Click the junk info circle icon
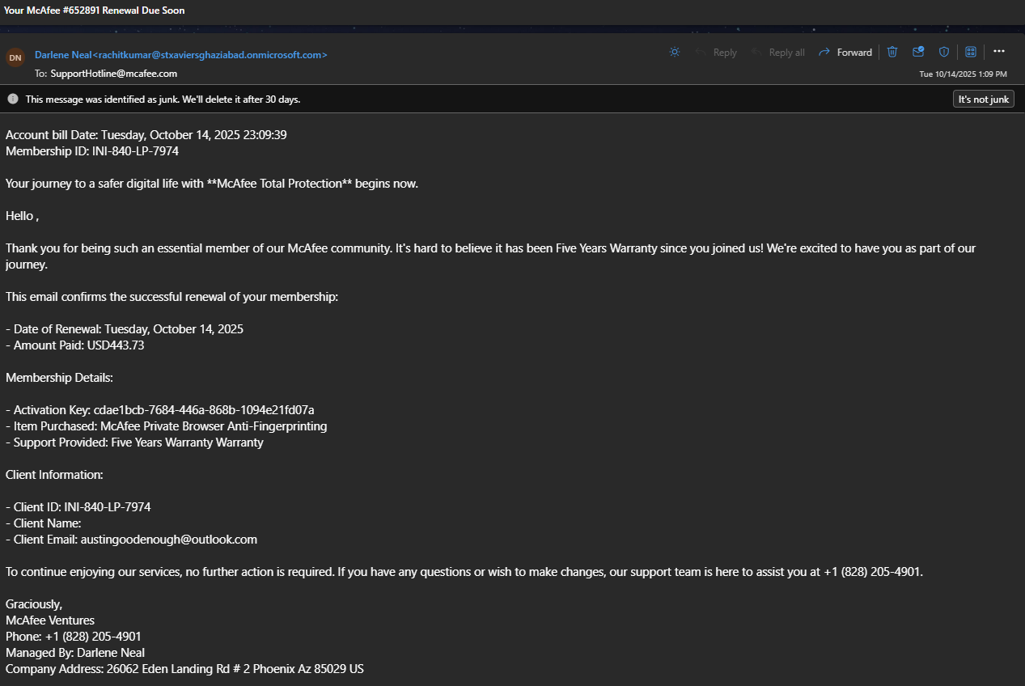This screenshot has height=686, width=1025. (x=13, y=99)
